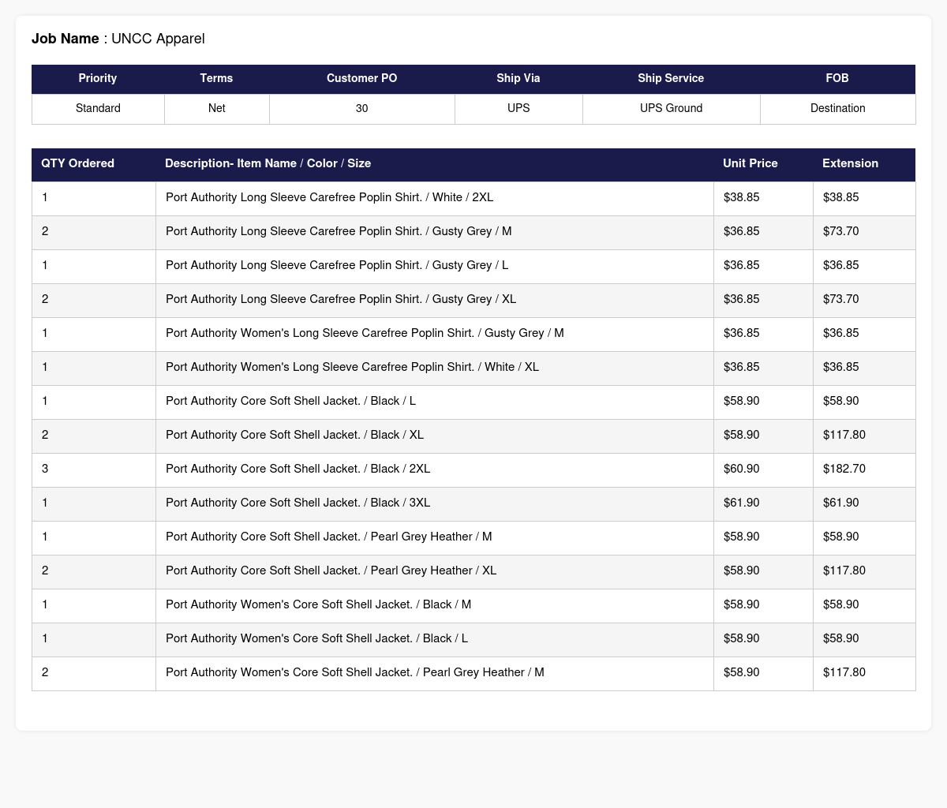Select the Ship Service column header
Image resolution: width=947 pixels, height=808 pixels.
click(671, 79)
